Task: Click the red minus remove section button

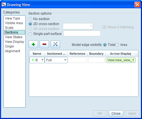Action: point(44,44)
